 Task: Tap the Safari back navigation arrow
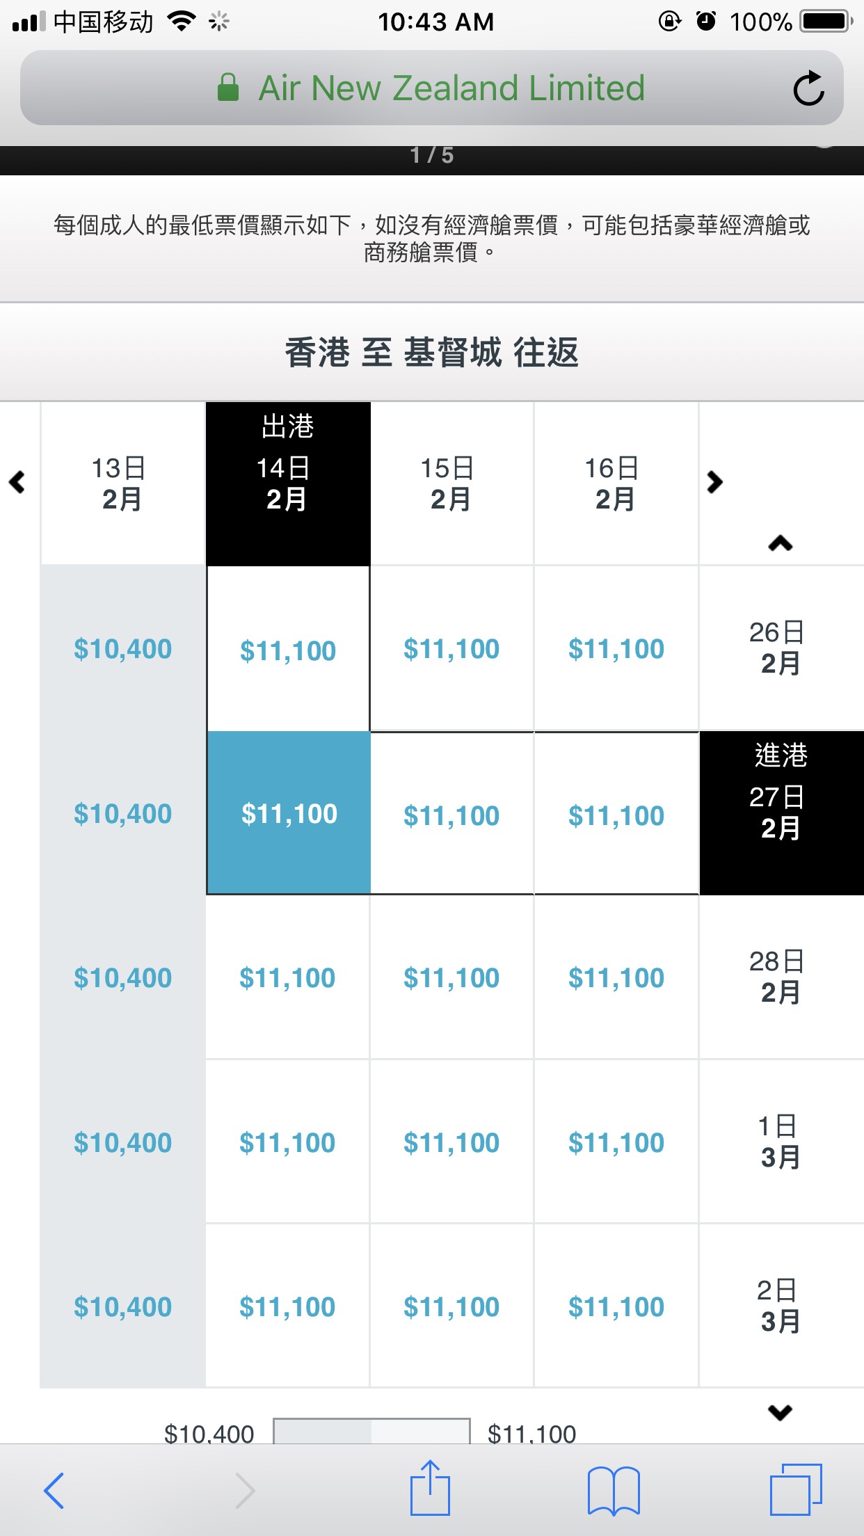coord(54,1490)
